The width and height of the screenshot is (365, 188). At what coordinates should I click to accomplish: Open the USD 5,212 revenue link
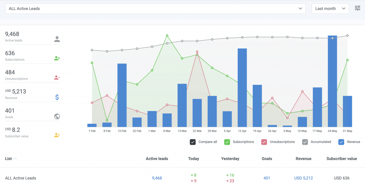(303, 178)
